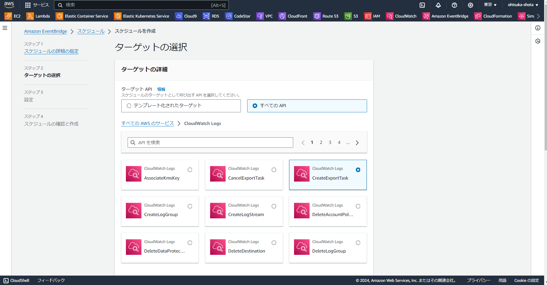Open CloudFormation from the favorites bar
Screen dimensions: 547x285
[493, 16]
